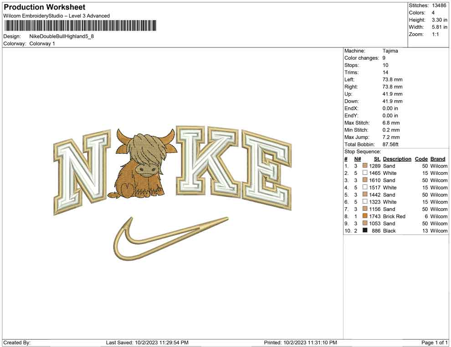Click the 'Brand' column header
451x347 pixels.
point(438,158)
